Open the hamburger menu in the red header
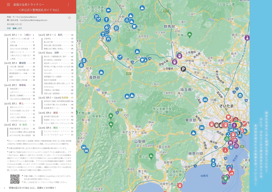 click(x=8, y=5)
